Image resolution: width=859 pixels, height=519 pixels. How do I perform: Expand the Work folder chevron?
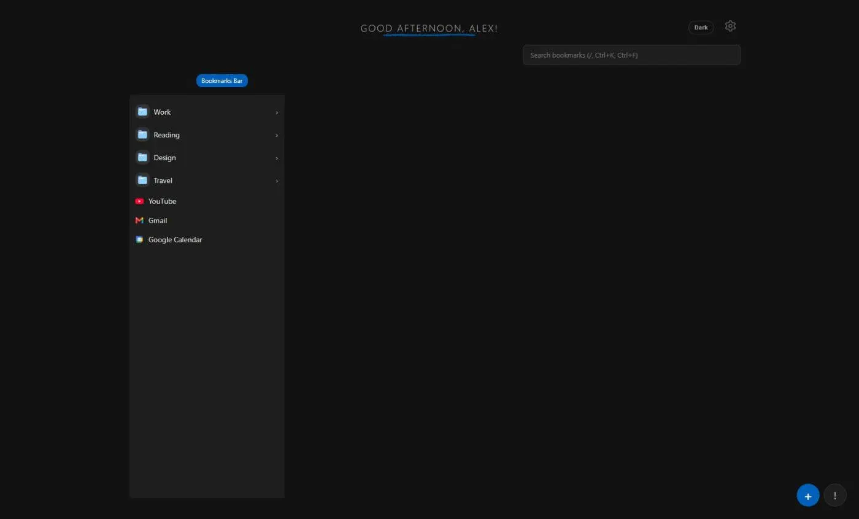click(x=277, y=112)
